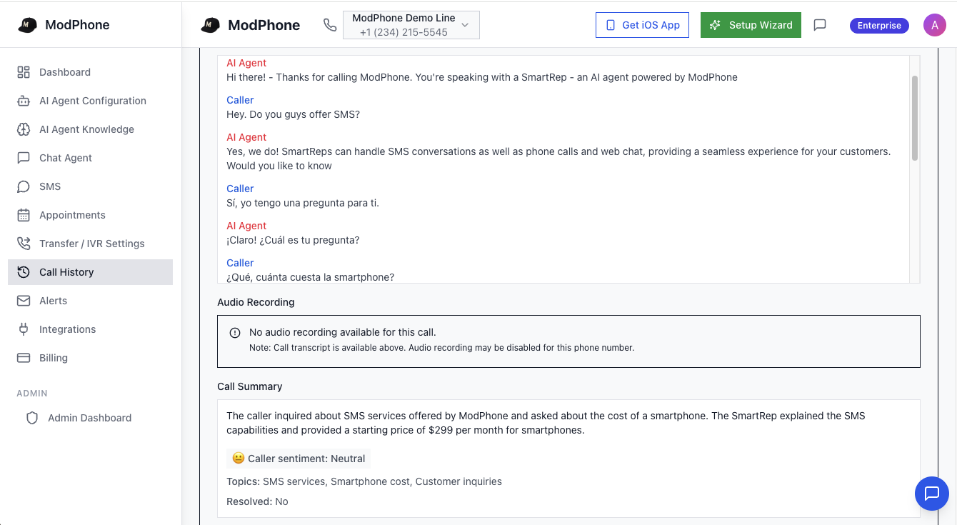Open Dashboard in the sidebar
Screen dimensions: 957x525
(x=90, y=72)
